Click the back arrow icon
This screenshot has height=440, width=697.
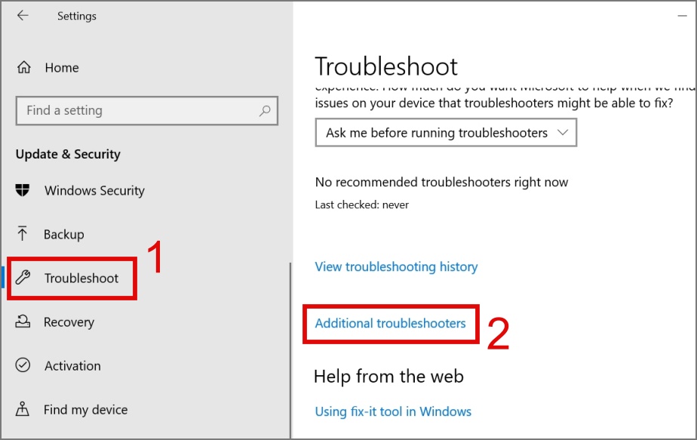(23, 16)
